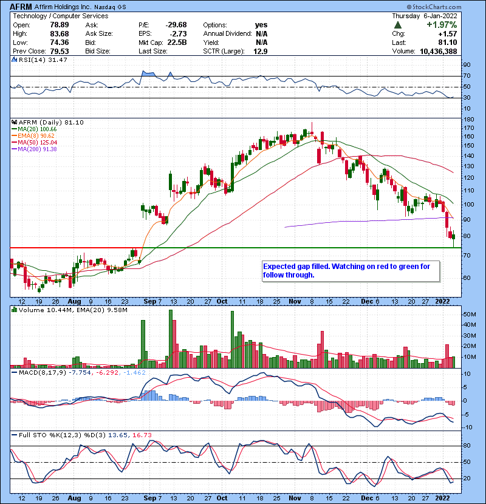
Task: Click the Volume value 10,436,388
Action: [x=439, y=52]
